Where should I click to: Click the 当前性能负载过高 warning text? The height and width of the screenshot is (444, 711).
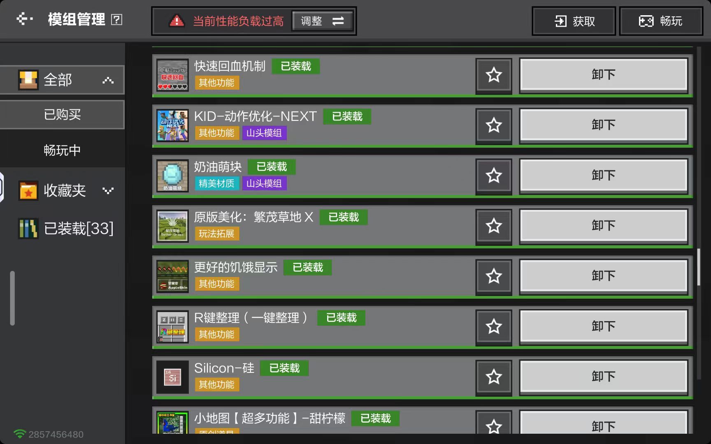pos(238,21)
